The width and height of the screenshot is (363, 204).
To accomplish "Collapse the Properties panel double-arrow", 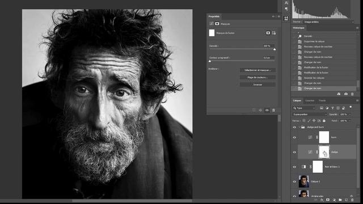I will click(x=273, y=16).
